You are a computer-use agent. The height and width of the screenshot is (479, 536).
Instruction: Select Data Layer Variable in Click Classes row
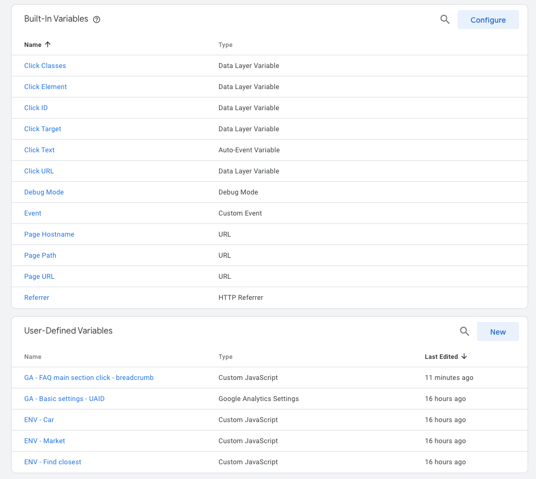249,66
